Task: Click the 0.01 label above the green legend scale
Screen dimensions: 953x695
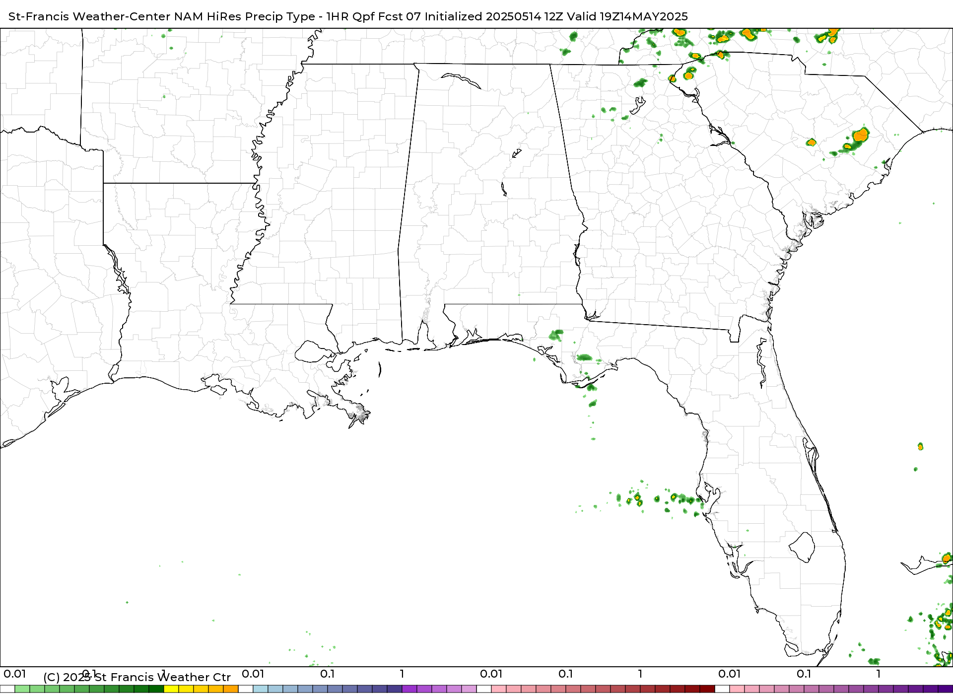Action: coord(15,674)
